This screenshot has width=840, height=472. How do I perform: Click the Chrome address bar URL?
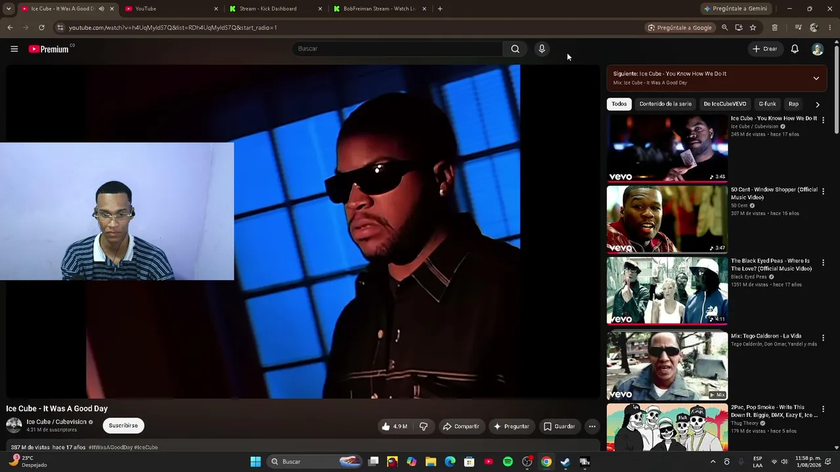click(x=173, y=28)
